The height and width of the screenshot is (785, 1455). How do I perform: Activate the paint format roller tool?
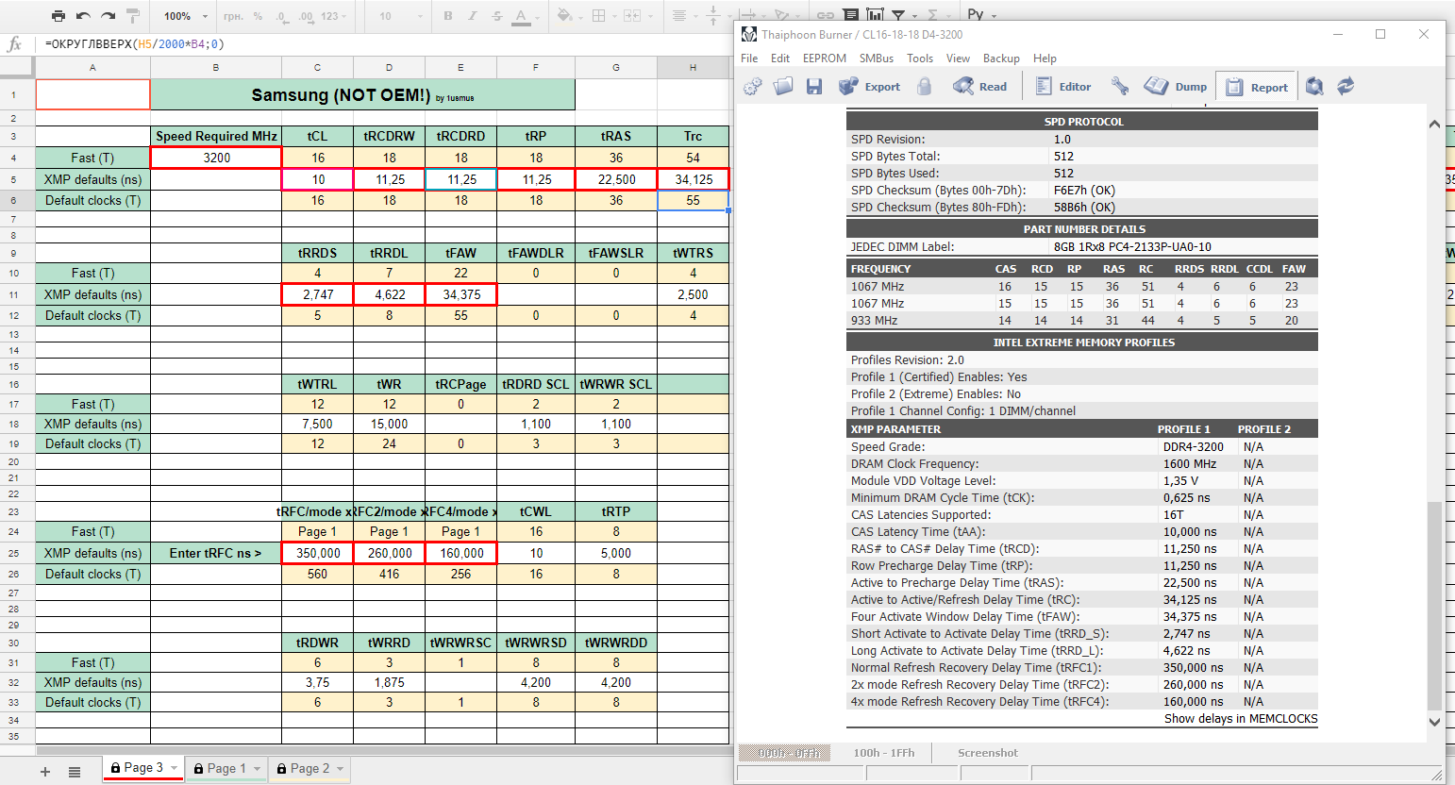pos(133,16)
